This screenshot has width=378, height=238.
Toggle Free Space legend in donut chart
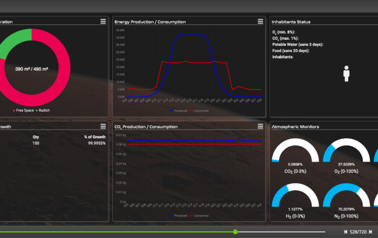pyautogui.click(x=24, y=110)
